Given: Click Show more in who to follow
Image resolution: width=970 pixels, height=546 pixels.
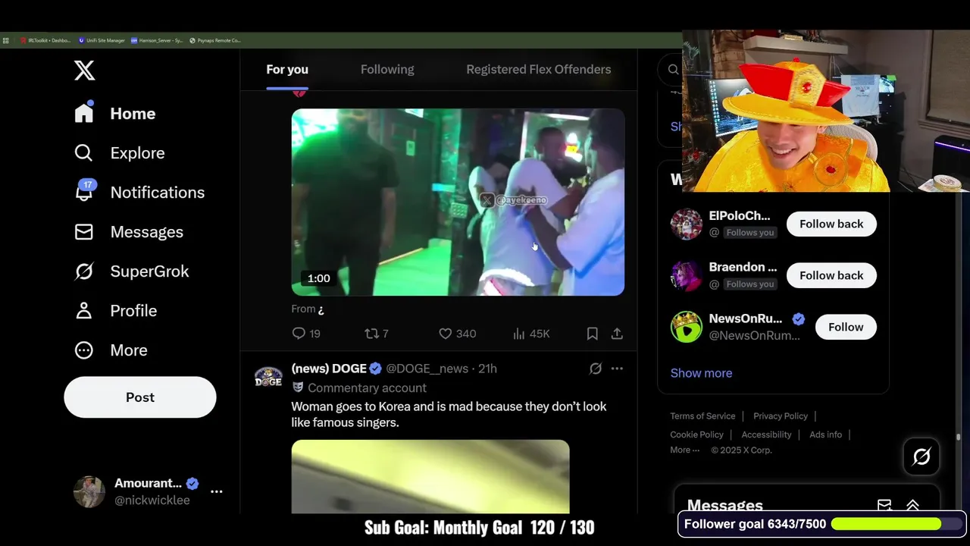Looking at the screenshot, I should pyautogui.click(x=701, y=373).
